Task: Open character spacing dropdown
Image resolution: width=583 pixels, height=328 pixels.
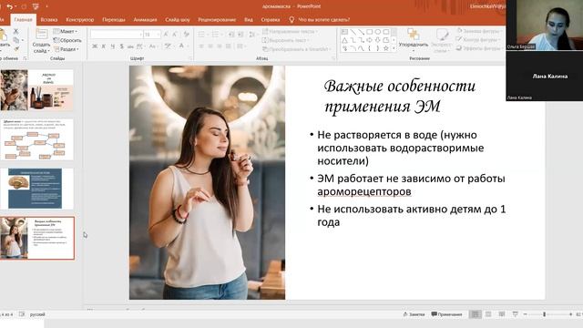Action: click(140, 46)
